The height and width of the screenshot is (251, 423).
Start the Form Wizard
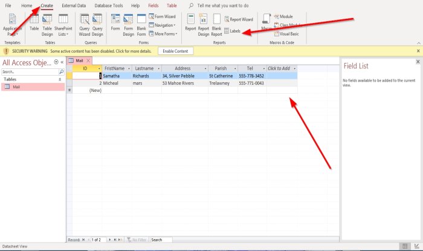[162, 16]
